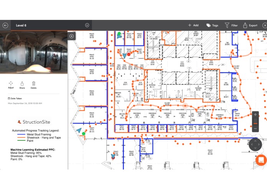267x189 pixels.
Task: Open the Level 6 floor selector dropdown
Action: click(x=87, y=25)
